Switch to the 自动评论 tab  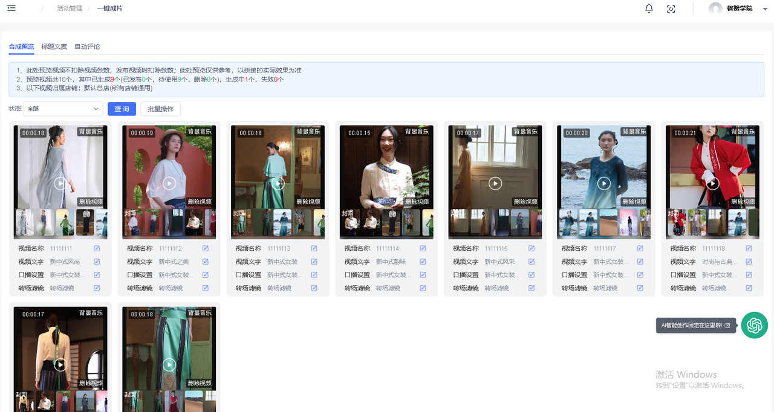(87, 47)
